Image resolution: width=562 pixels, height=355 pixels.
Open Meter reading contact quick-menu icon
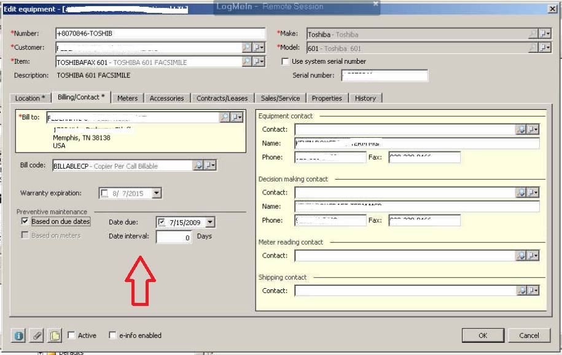tap(533, 256)
